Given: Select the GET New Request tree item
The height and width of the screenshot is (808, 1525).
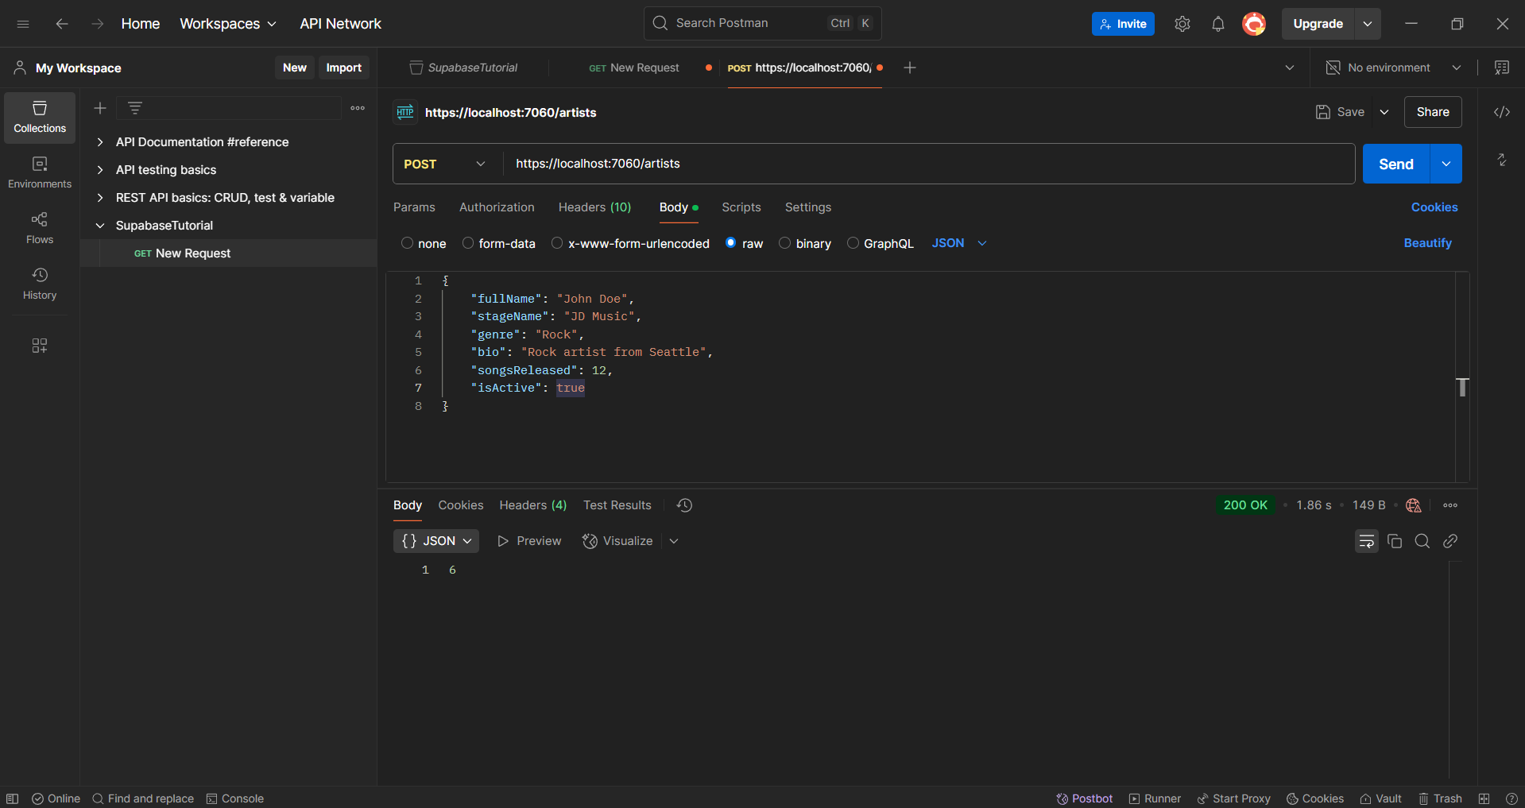Looking at the screenshot, I should [x=229, y=253].
